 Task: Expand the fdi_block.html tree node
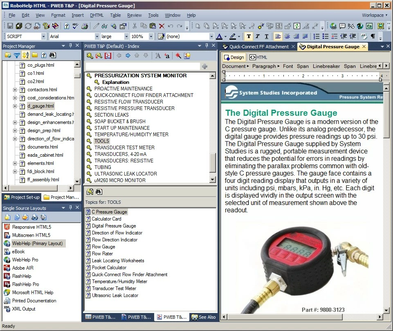click(x=15, y=171)
